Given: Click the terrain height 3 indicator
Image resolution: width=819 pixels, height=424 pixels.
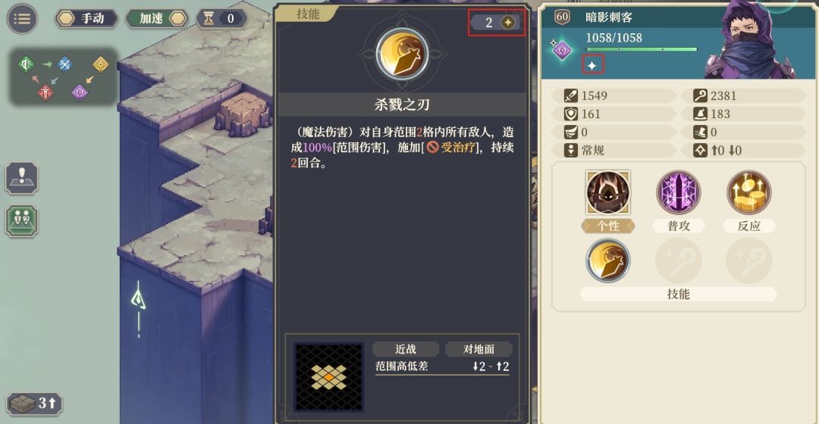Looking at the screenshot, I should pyautogui.click(x=34, y=403).
